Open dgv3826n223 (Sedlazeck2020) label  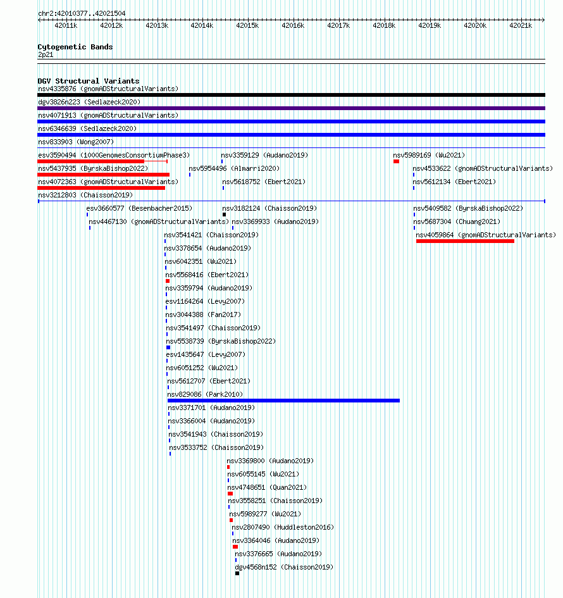[x=89, y=103]
